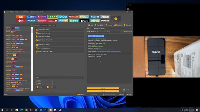Image resolution: width=200 pixels, height=112 pixels.
Task: Open the ADB tool
Action: (91, 25)
